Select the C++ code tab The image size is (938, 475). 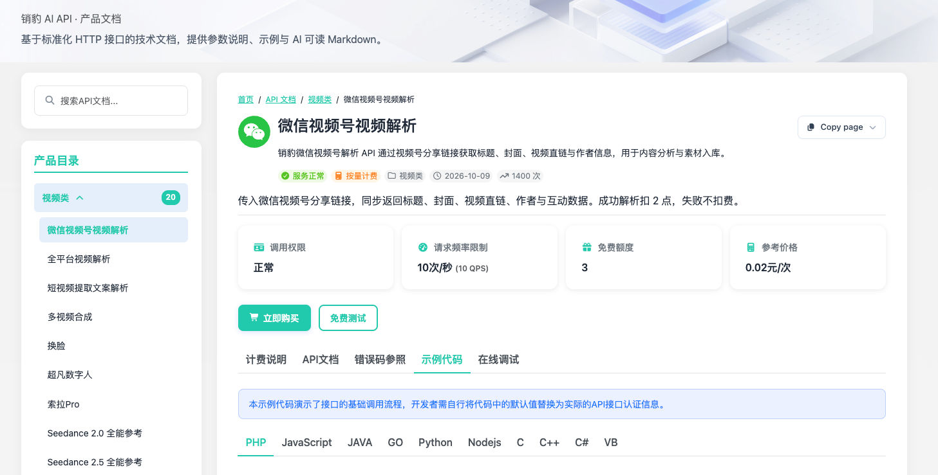coord(549,442)
